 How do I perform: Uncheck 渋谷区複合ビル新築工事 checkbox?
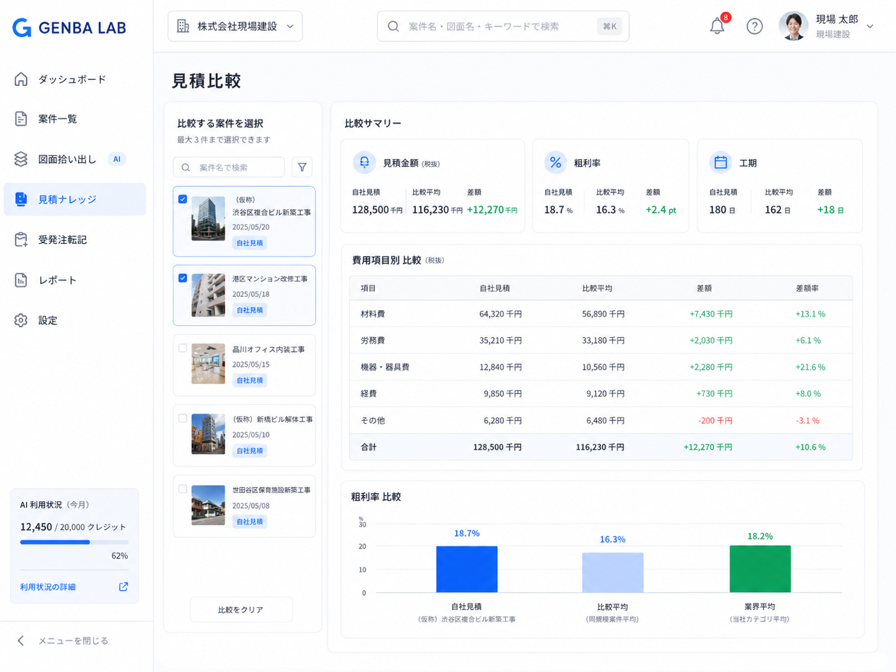tap(183, 199)
